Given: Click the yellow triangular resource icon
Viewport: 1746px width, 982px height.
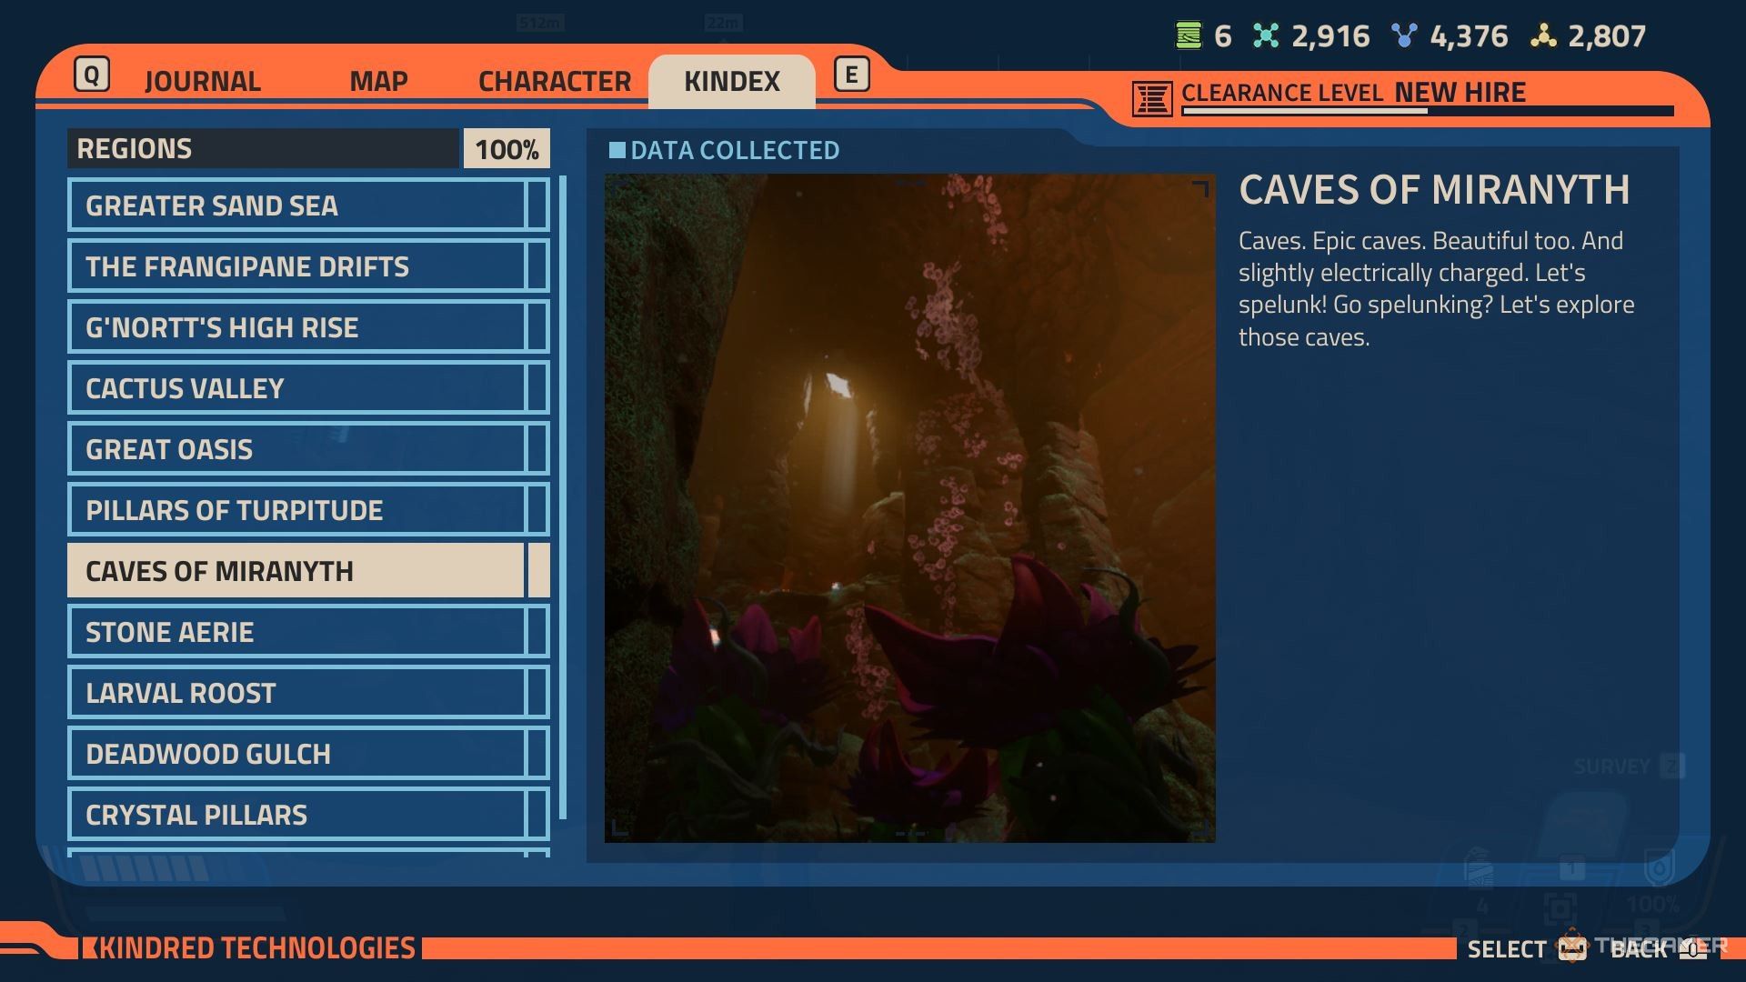Looking at the screenshot, I should pyautogui.click(x=1542, y=35).
